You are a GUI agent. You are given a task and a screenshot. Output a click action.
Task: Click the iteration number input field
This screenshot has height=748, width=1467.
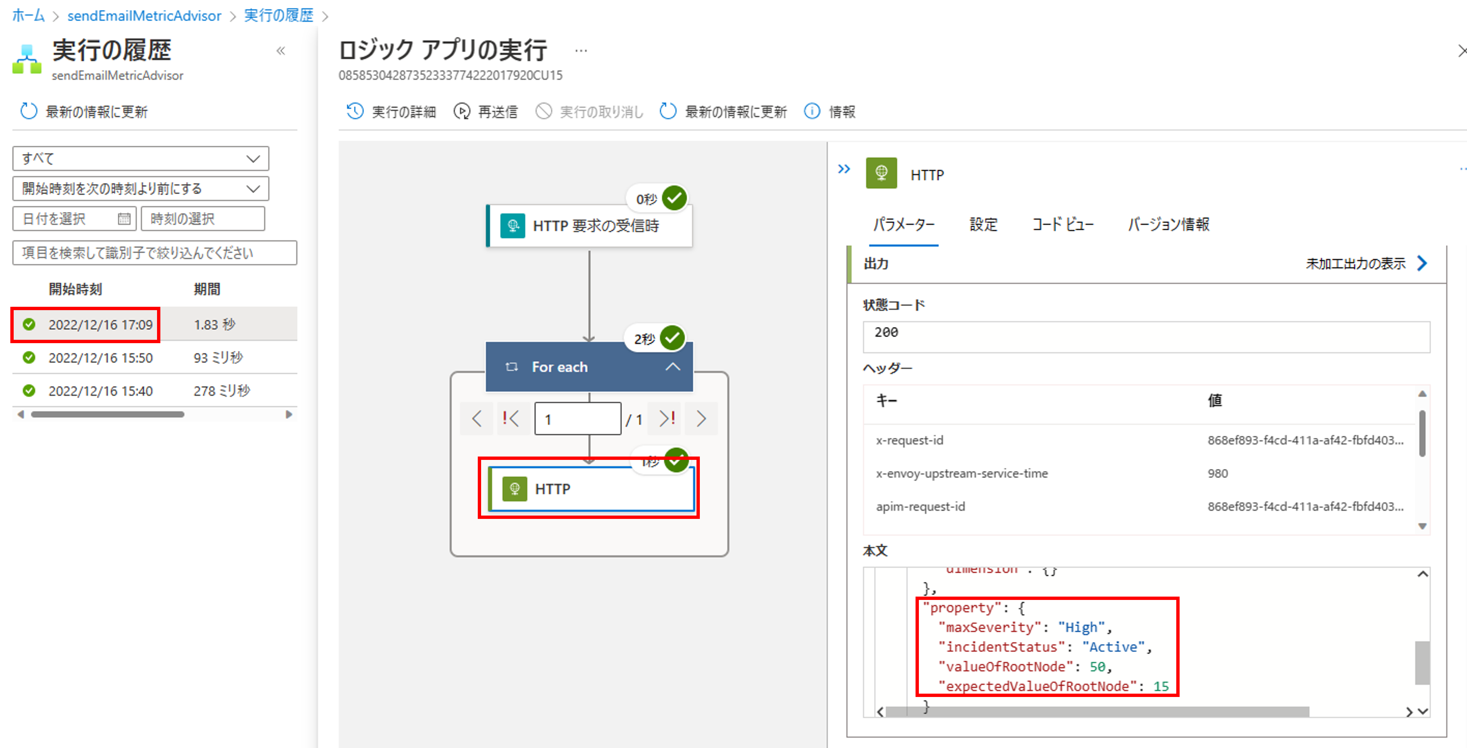[x=577, y=419]
